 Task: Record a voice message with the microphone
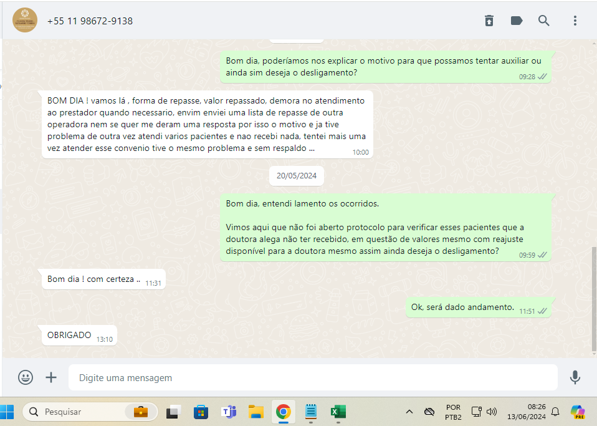575,377
